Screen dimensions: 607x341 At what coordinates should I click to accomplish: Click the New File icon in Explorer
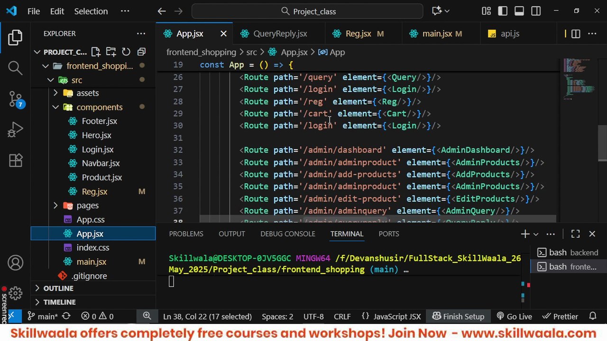96,52
